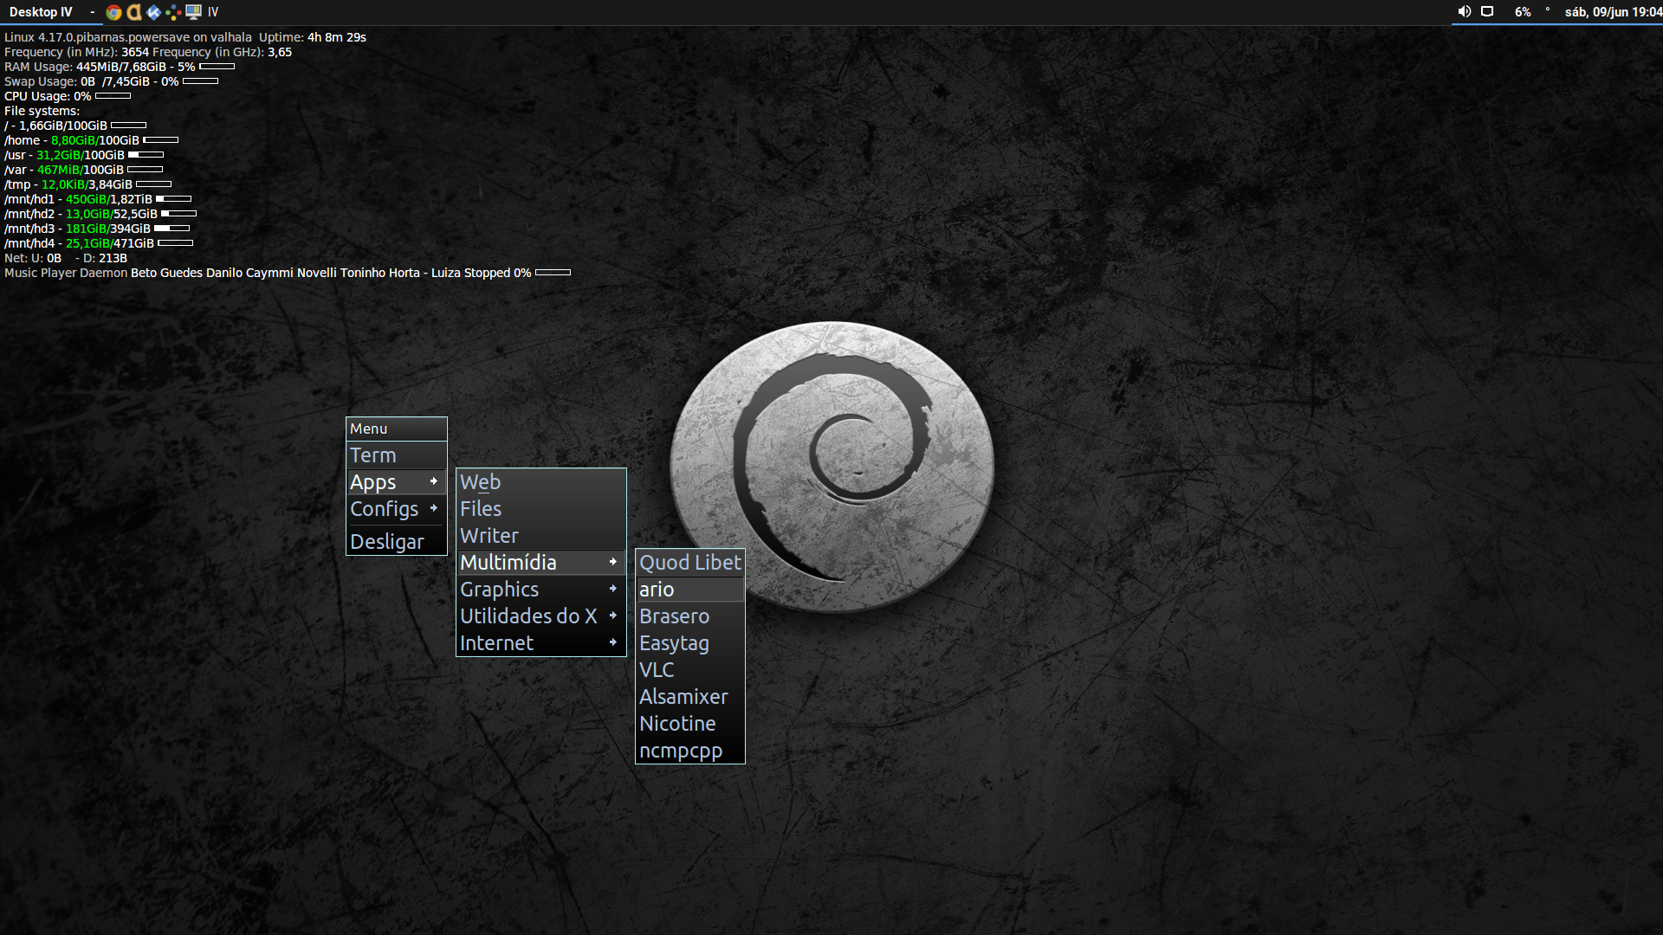Image resolution: width=1663 pixels, height=935 pixels.
Task: Click the 'Linux 4.17.0.pibarnas.powersave on valhala' text
Action: point(128,37)
